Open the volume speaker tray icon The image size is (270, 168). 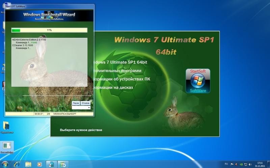click(x=250, y=164)
